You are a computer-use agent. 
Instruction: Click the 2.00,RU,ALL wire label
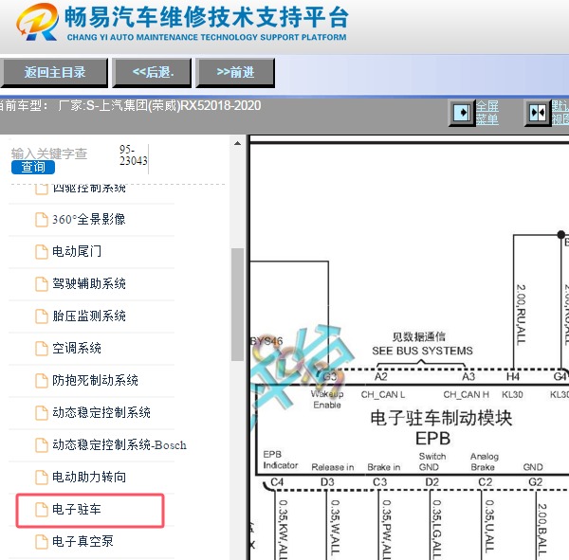pos(521,315)
